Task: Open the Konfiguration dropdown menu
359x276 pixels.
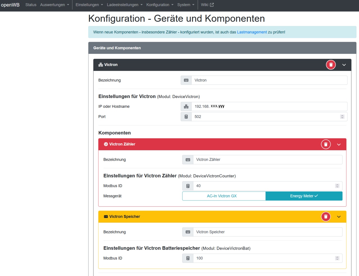Action: tap(160, 5)
